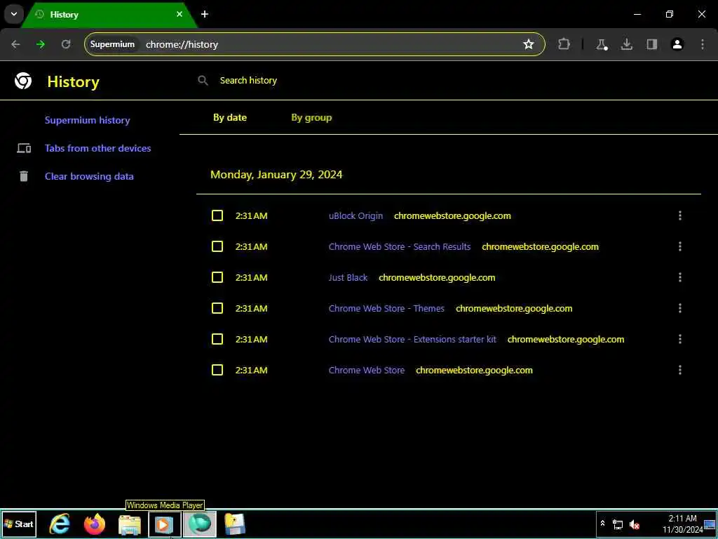
Task: Open the Downloads icon in toolbar
Action: click(626, 44)
